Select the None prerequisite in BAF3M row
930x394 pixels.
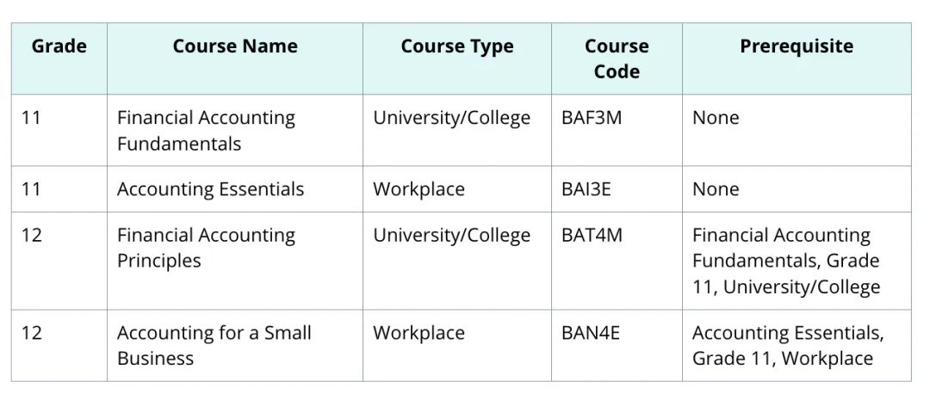click(715, 118)
